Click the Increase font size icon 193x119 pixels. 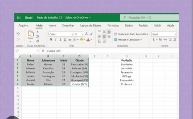[87, 34]
